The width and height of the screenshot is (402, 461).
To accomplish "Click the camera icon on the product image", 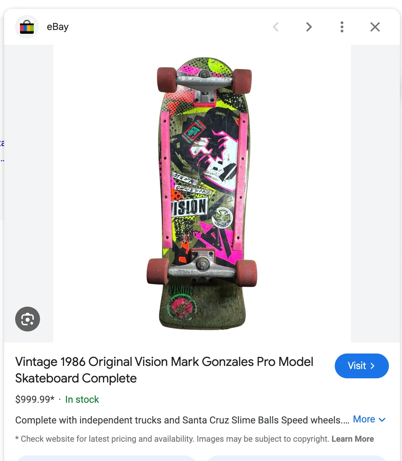I will coord(27,319).
